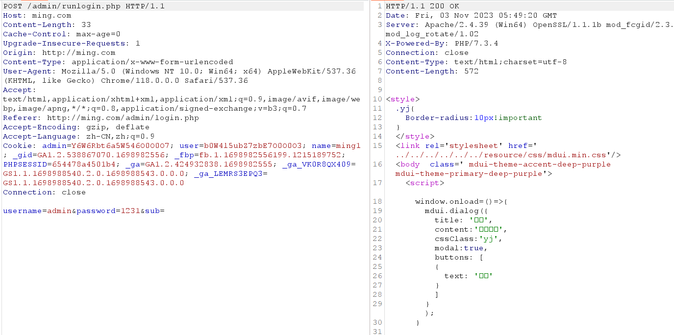Click the X-Powered-By PHP/7.3.4 header
The width and height of the screenshot is (674, 335).
tap(442, 44)
